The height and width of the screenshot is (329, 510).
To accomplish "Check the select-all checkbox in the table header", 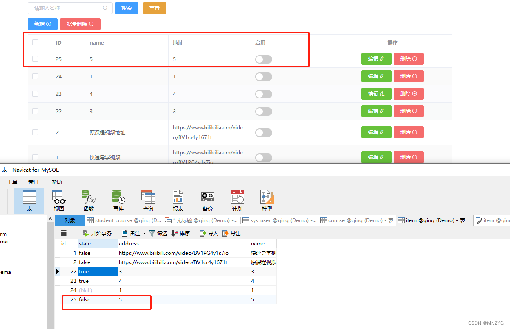I will coord(35,42).
